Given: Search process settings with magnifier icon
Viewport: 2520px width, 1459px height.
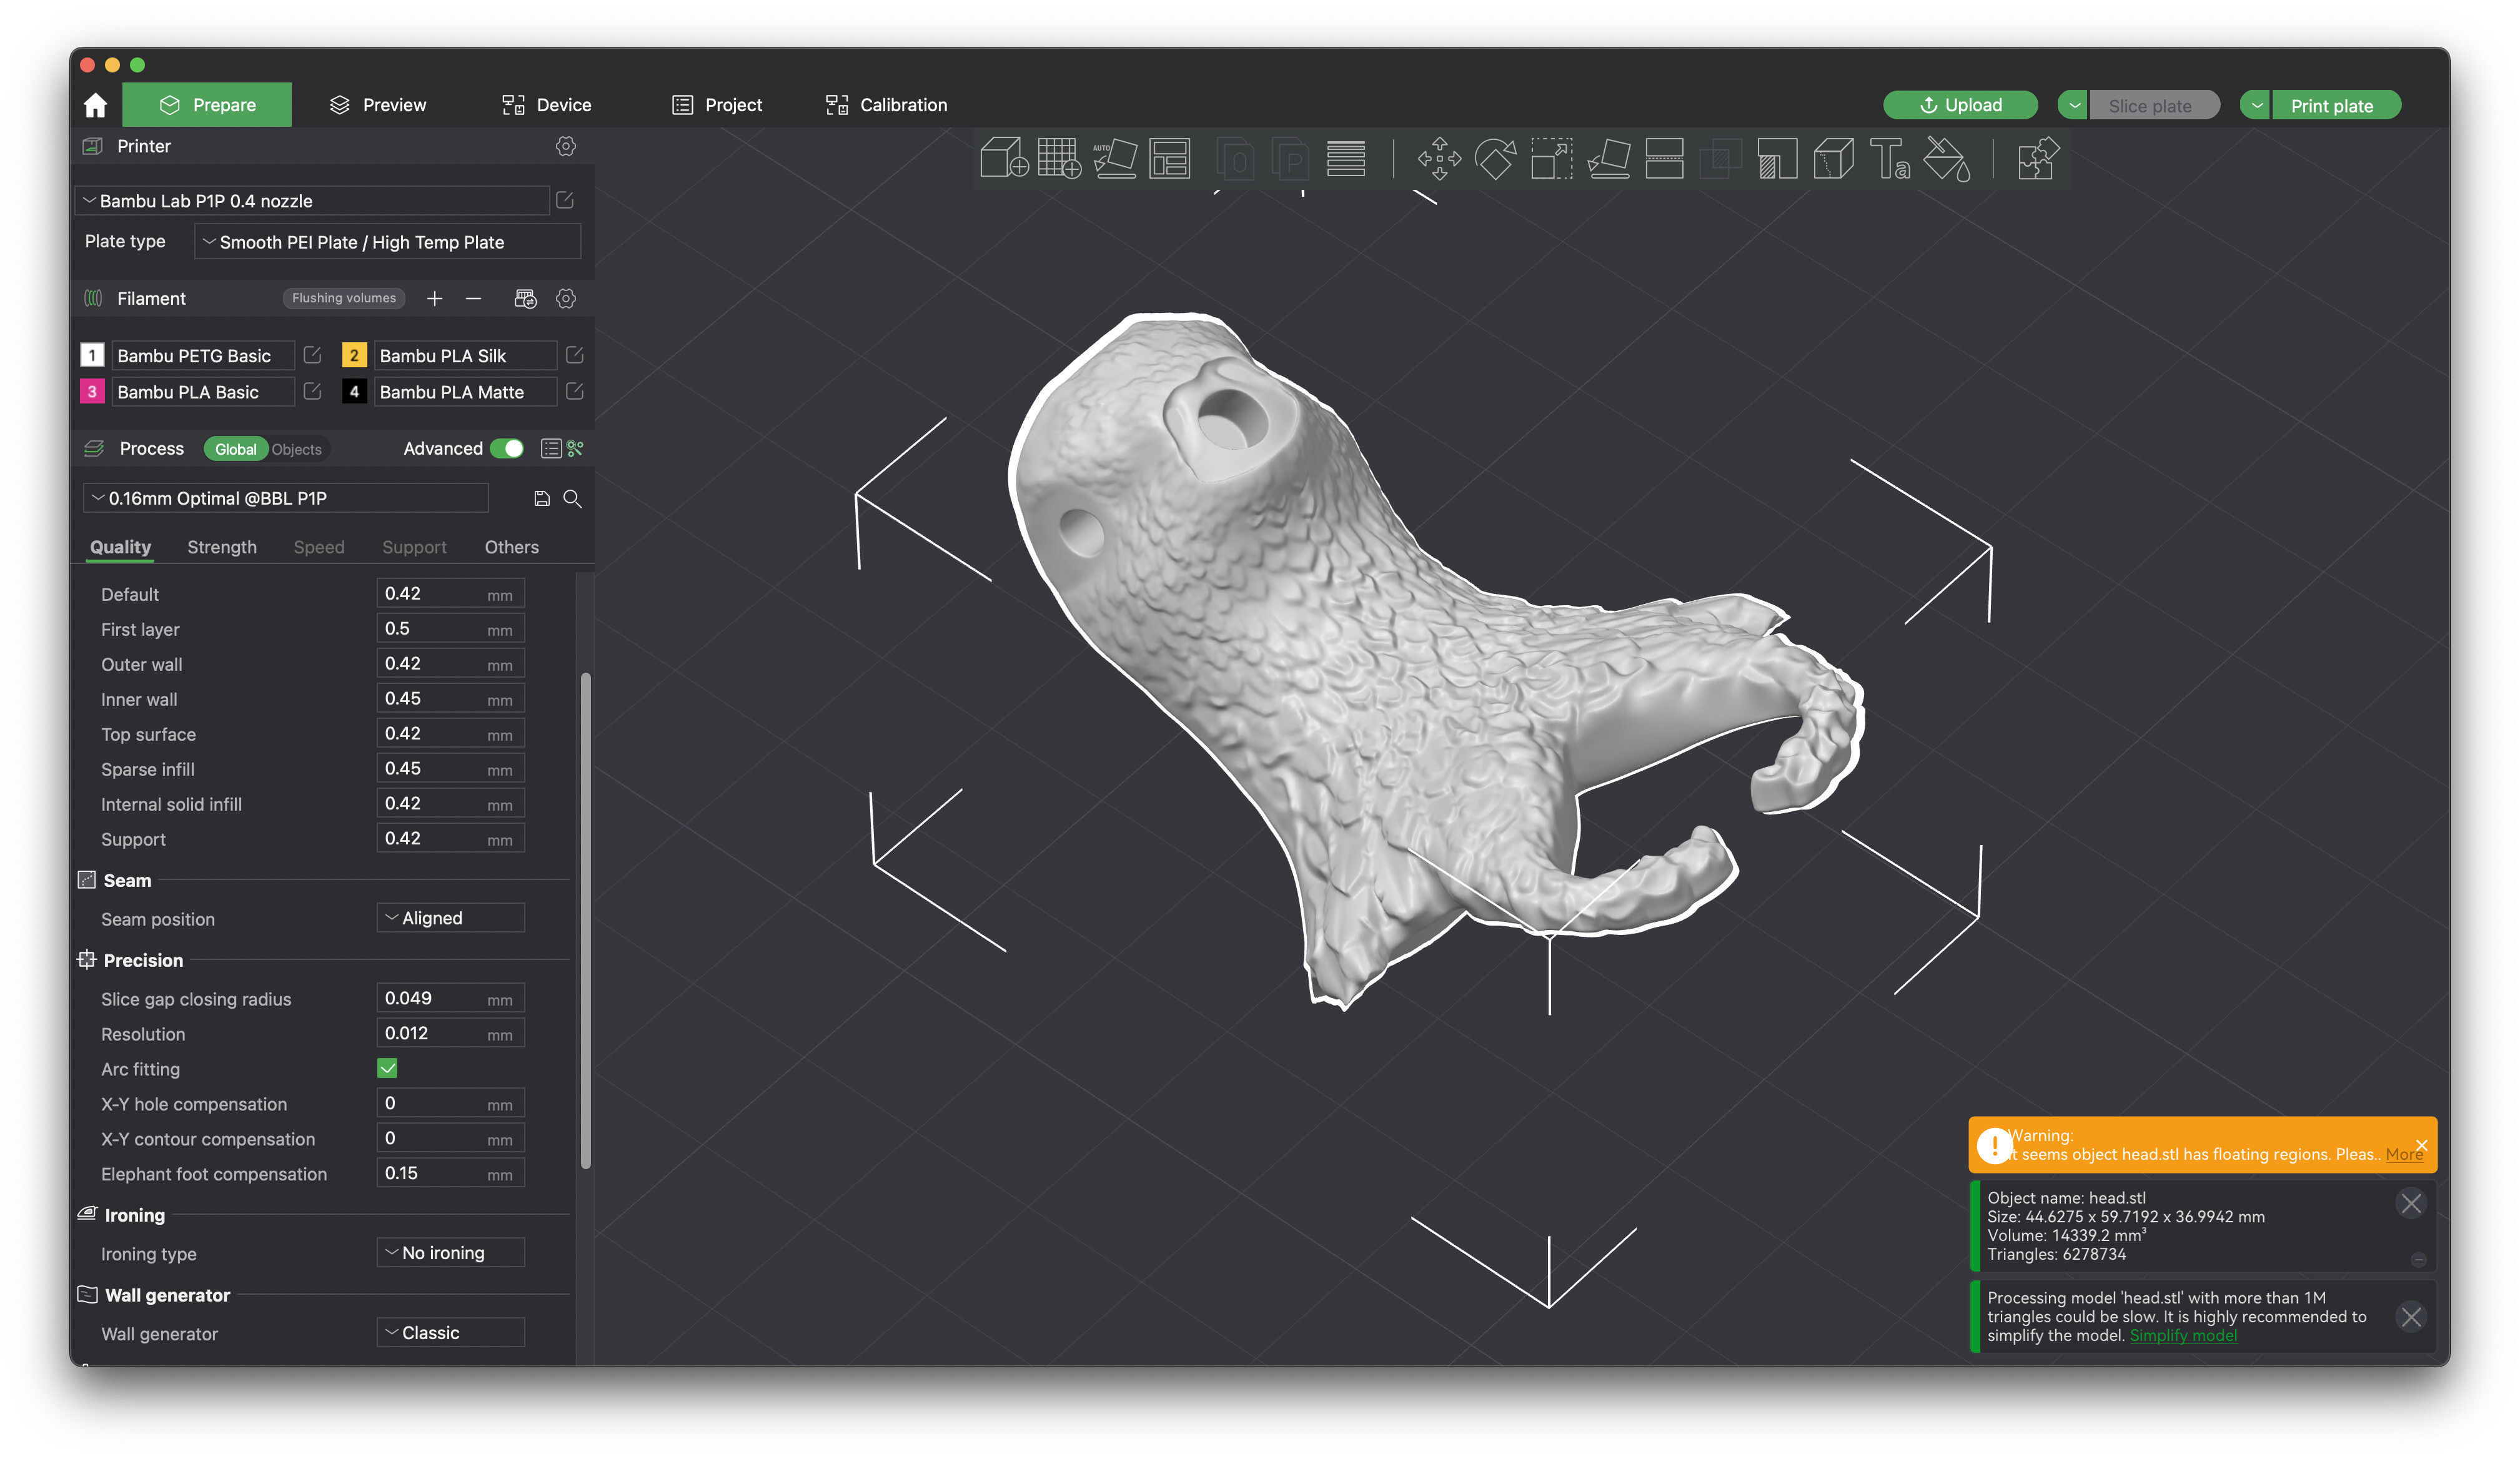Looking at the screenshot, I should tap(572, 498).
